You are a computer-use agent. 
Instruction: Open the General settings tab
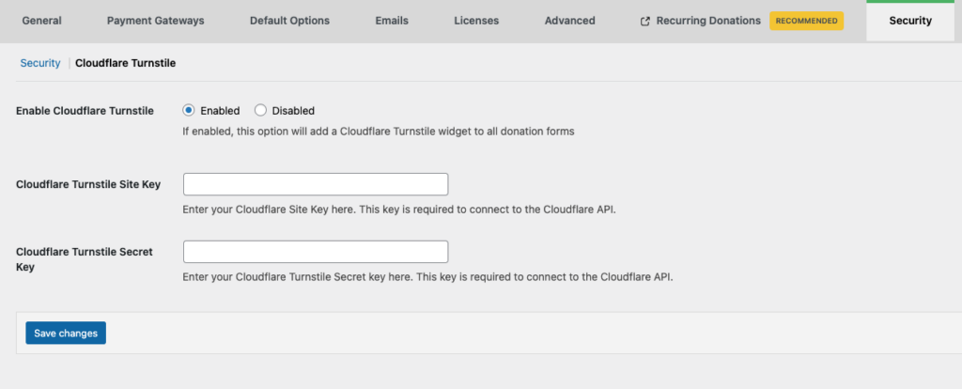pyautogui.click(x=39, y=21)
